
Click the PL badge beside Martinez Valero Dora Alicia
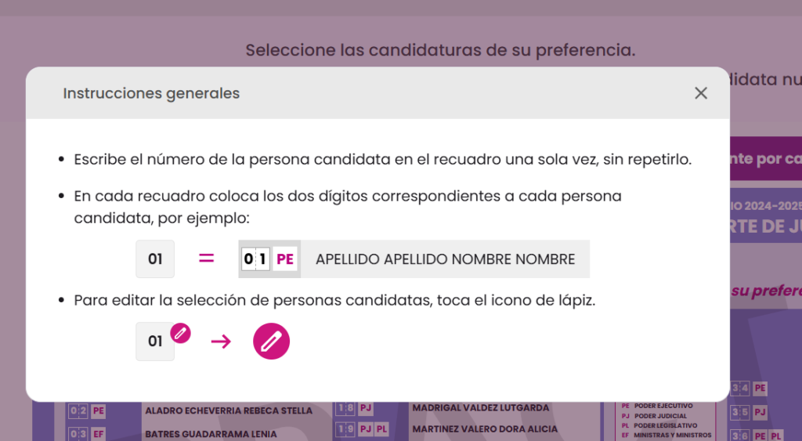tap(381, 429)
